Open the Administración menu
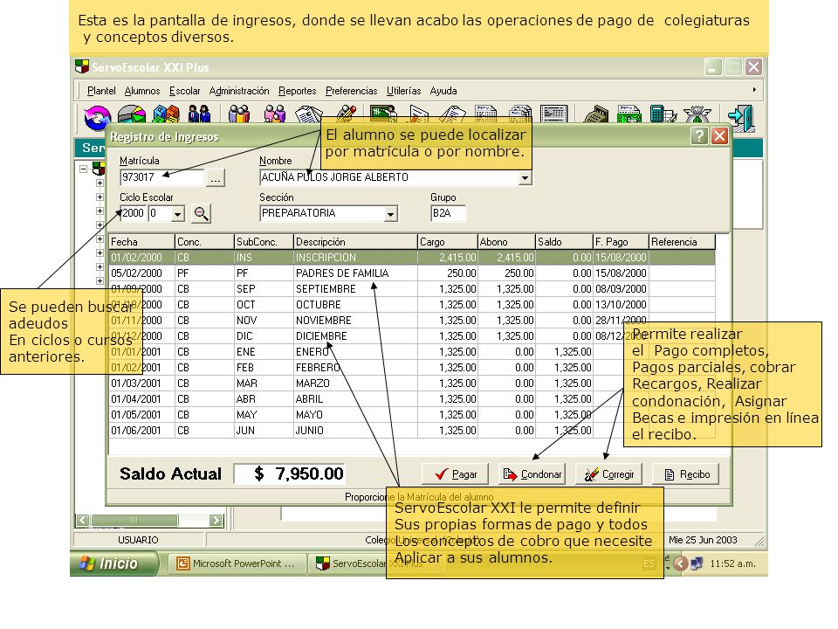The width and height of the screenshot is (838, 629). [239, 91]
